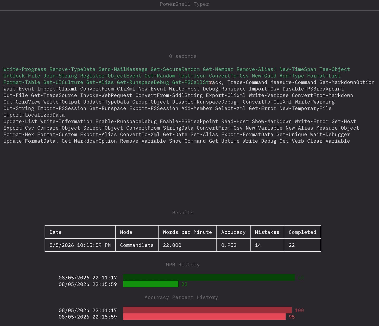379x326 pixels.
Task: Click the WPM History heading
Action: [x=183, y=265]
